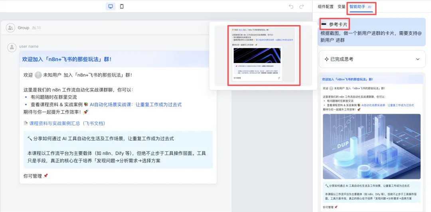Open the 智能助手 AI tab
The width and height of the screenshot is (431, 212).
coord(361,7)
